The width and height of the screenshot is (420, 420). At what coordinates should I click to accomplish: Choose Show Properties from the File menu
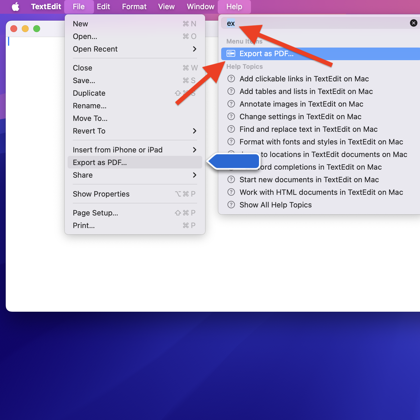point(135,194)
